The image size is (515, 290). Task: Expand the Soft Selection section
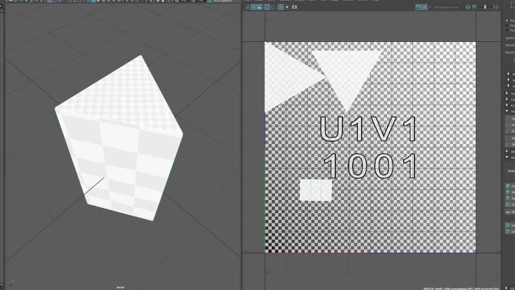pos(508,86)
